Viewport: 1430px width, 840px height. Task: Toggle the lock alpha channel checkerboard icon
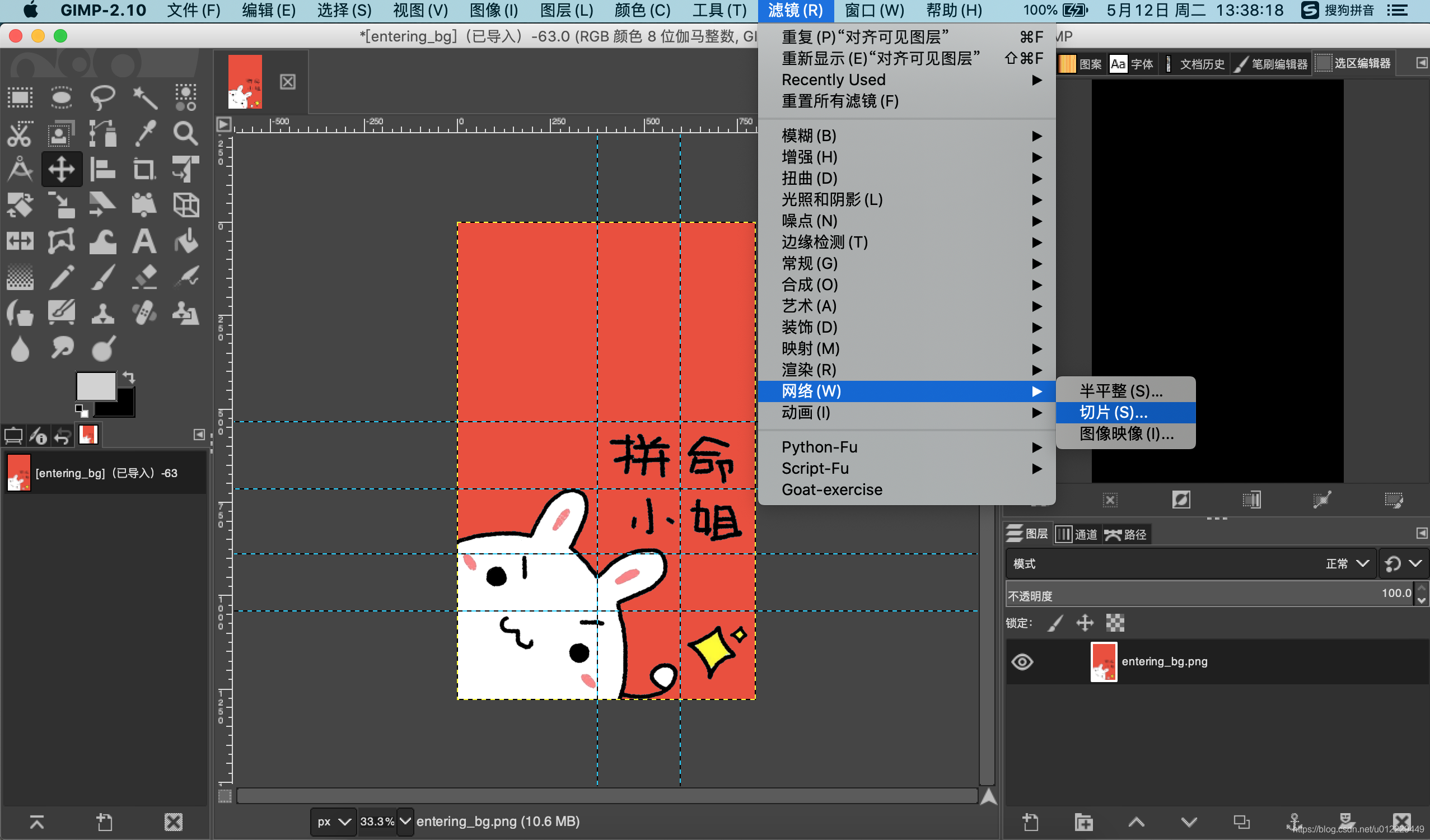pos(1115,623)
